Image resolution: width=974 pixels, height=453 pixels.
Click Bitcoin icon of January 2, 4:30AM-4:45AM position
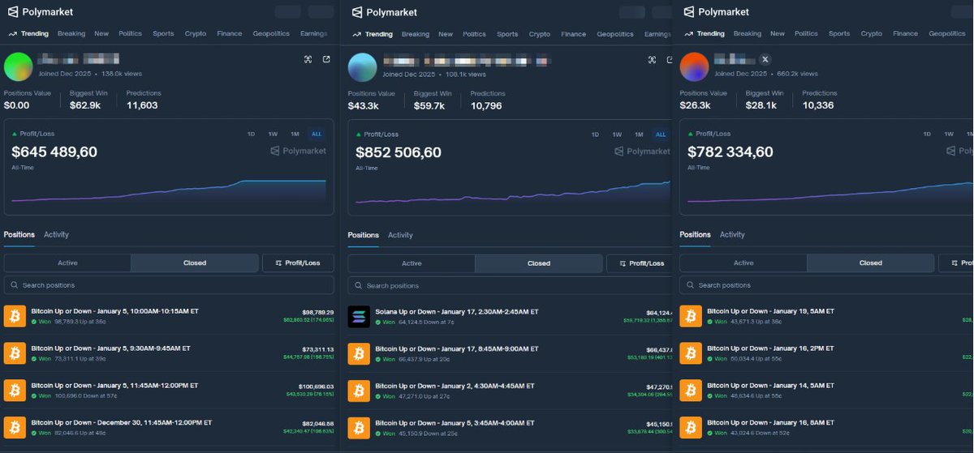pos(359,390)
